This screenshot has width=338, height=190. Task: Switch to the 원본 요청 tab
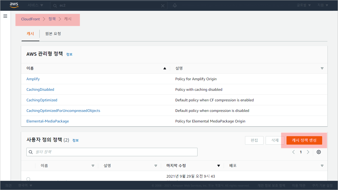53,34
